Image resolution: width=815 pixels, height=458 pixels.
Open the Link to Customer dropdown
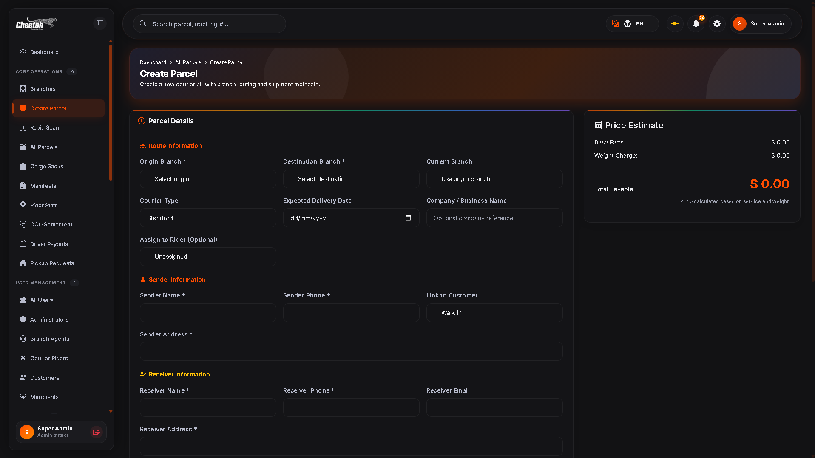pyautogui.click(x=494, y=313)
